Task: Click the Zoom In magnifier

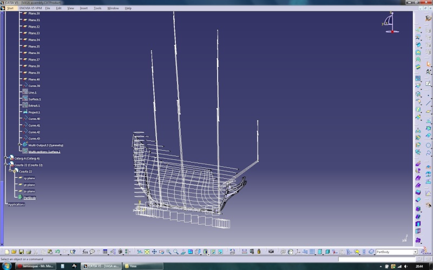Action: (x=168, y=252)
